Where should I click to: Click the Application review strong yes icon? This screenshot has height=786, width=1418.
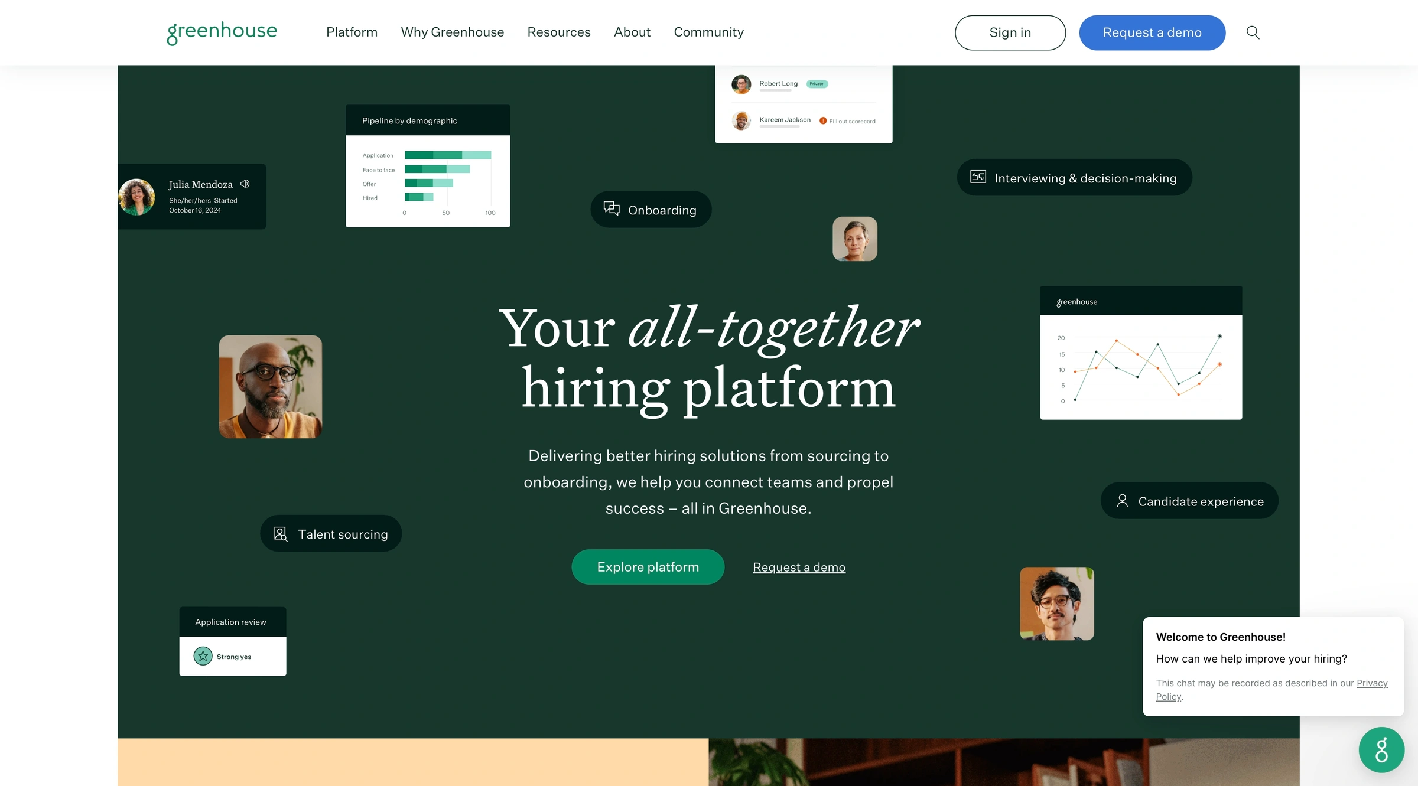coord(202,656)
